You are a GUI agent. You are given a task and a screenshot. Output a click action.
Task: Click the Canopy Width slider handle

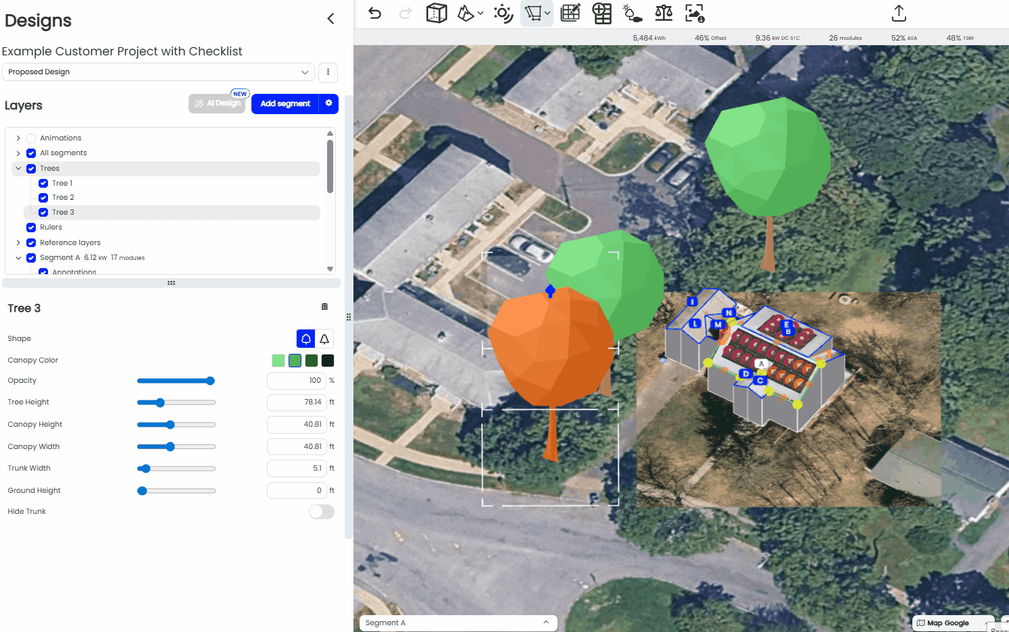point(170,446)
